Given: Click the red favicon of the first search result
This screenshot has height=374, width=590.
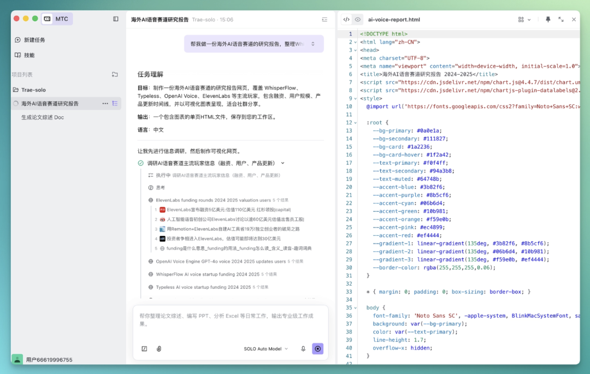Looking at the screenshot, I should (162, 209).
